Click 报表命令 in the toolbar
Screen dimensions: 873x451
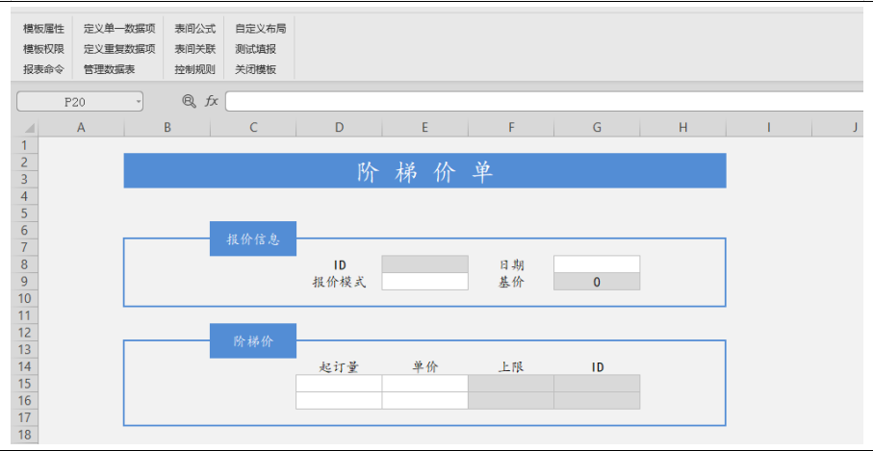[43, 69]
